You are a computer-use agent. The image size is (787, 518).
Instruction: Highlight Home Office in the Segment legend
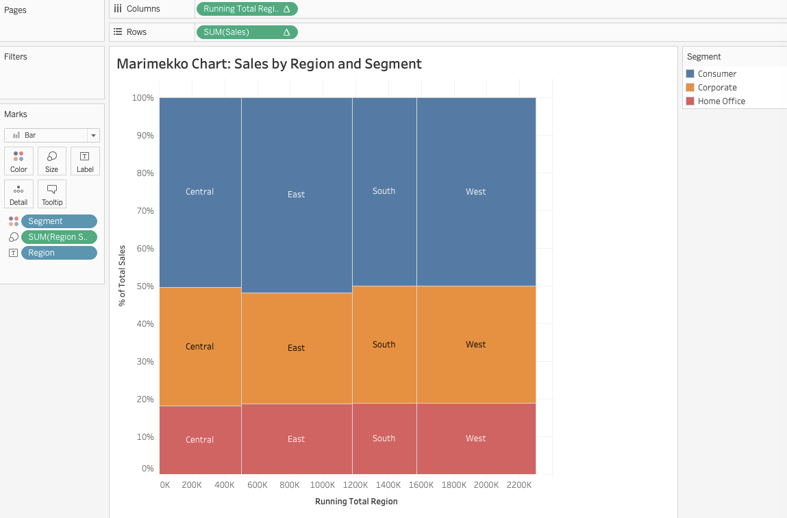click(x=692, y=101)
